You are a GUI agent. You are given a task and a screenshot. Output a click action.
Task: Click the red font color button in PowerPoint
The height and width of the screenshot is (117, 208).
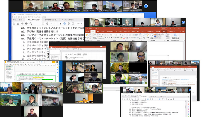(124, 38)
